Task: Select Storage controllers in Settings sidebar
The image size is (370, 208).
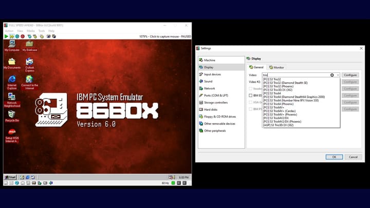Action: click(221, 103)
